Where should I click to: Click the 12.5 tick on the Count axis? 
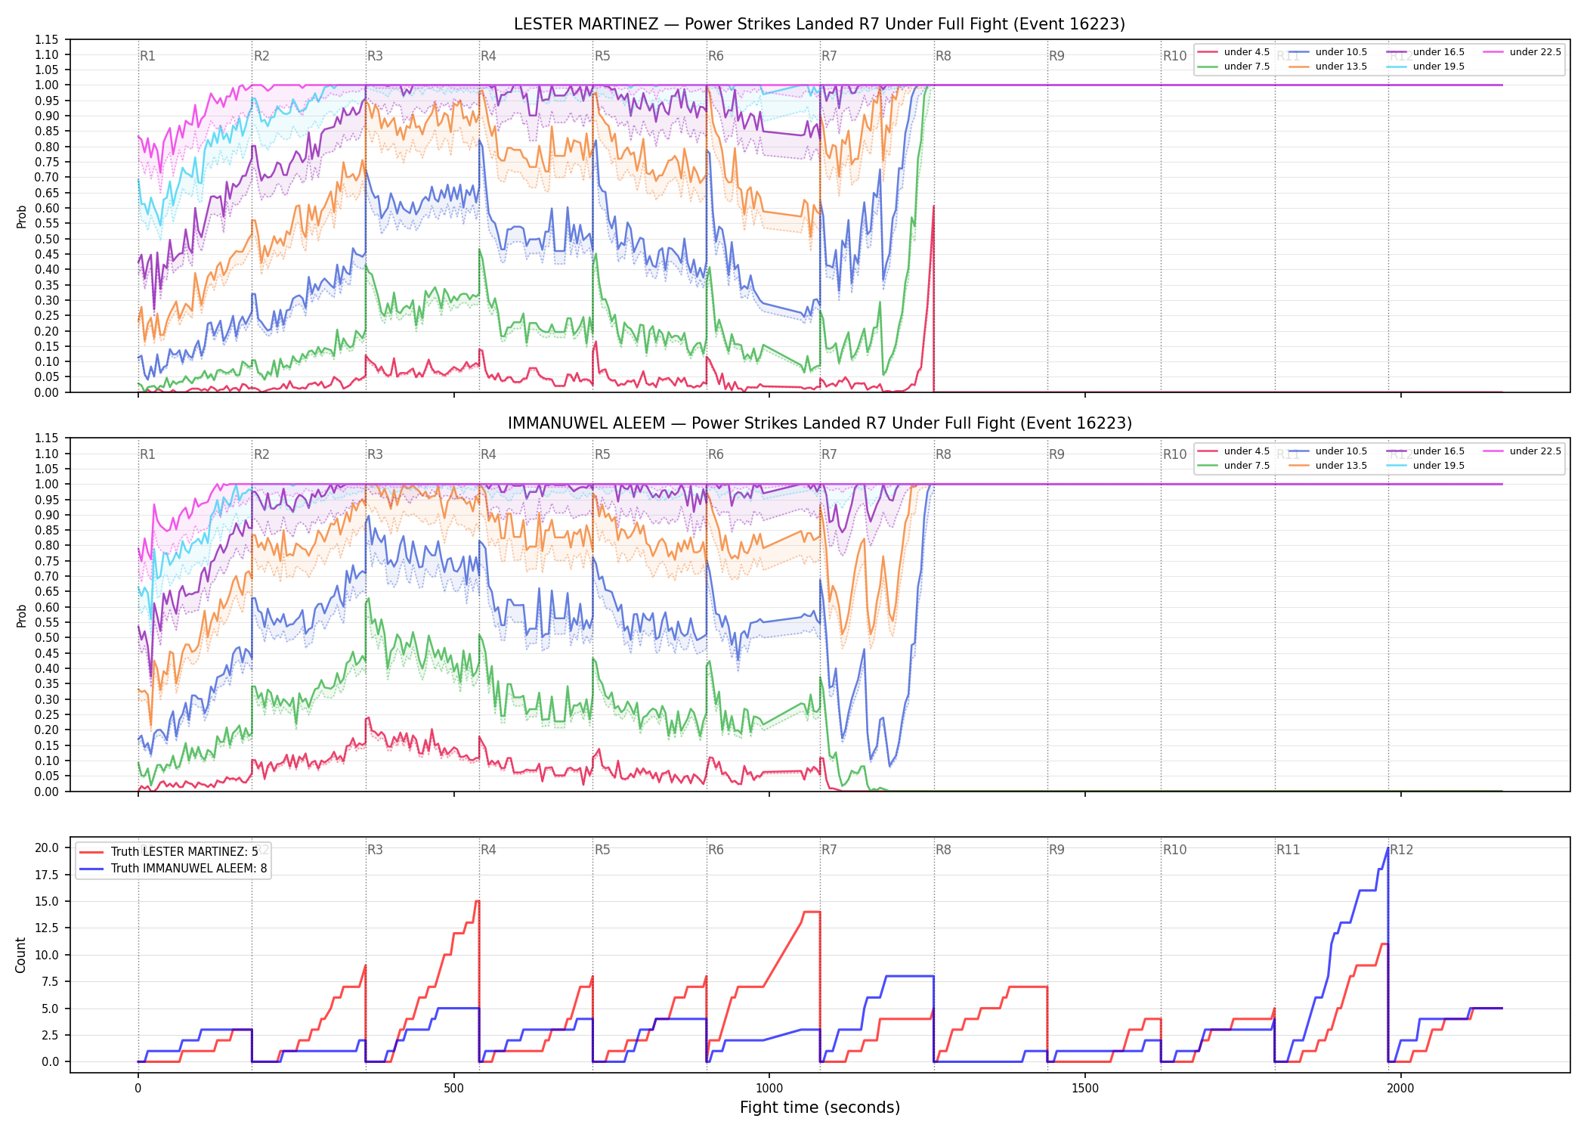pos(48,928)
